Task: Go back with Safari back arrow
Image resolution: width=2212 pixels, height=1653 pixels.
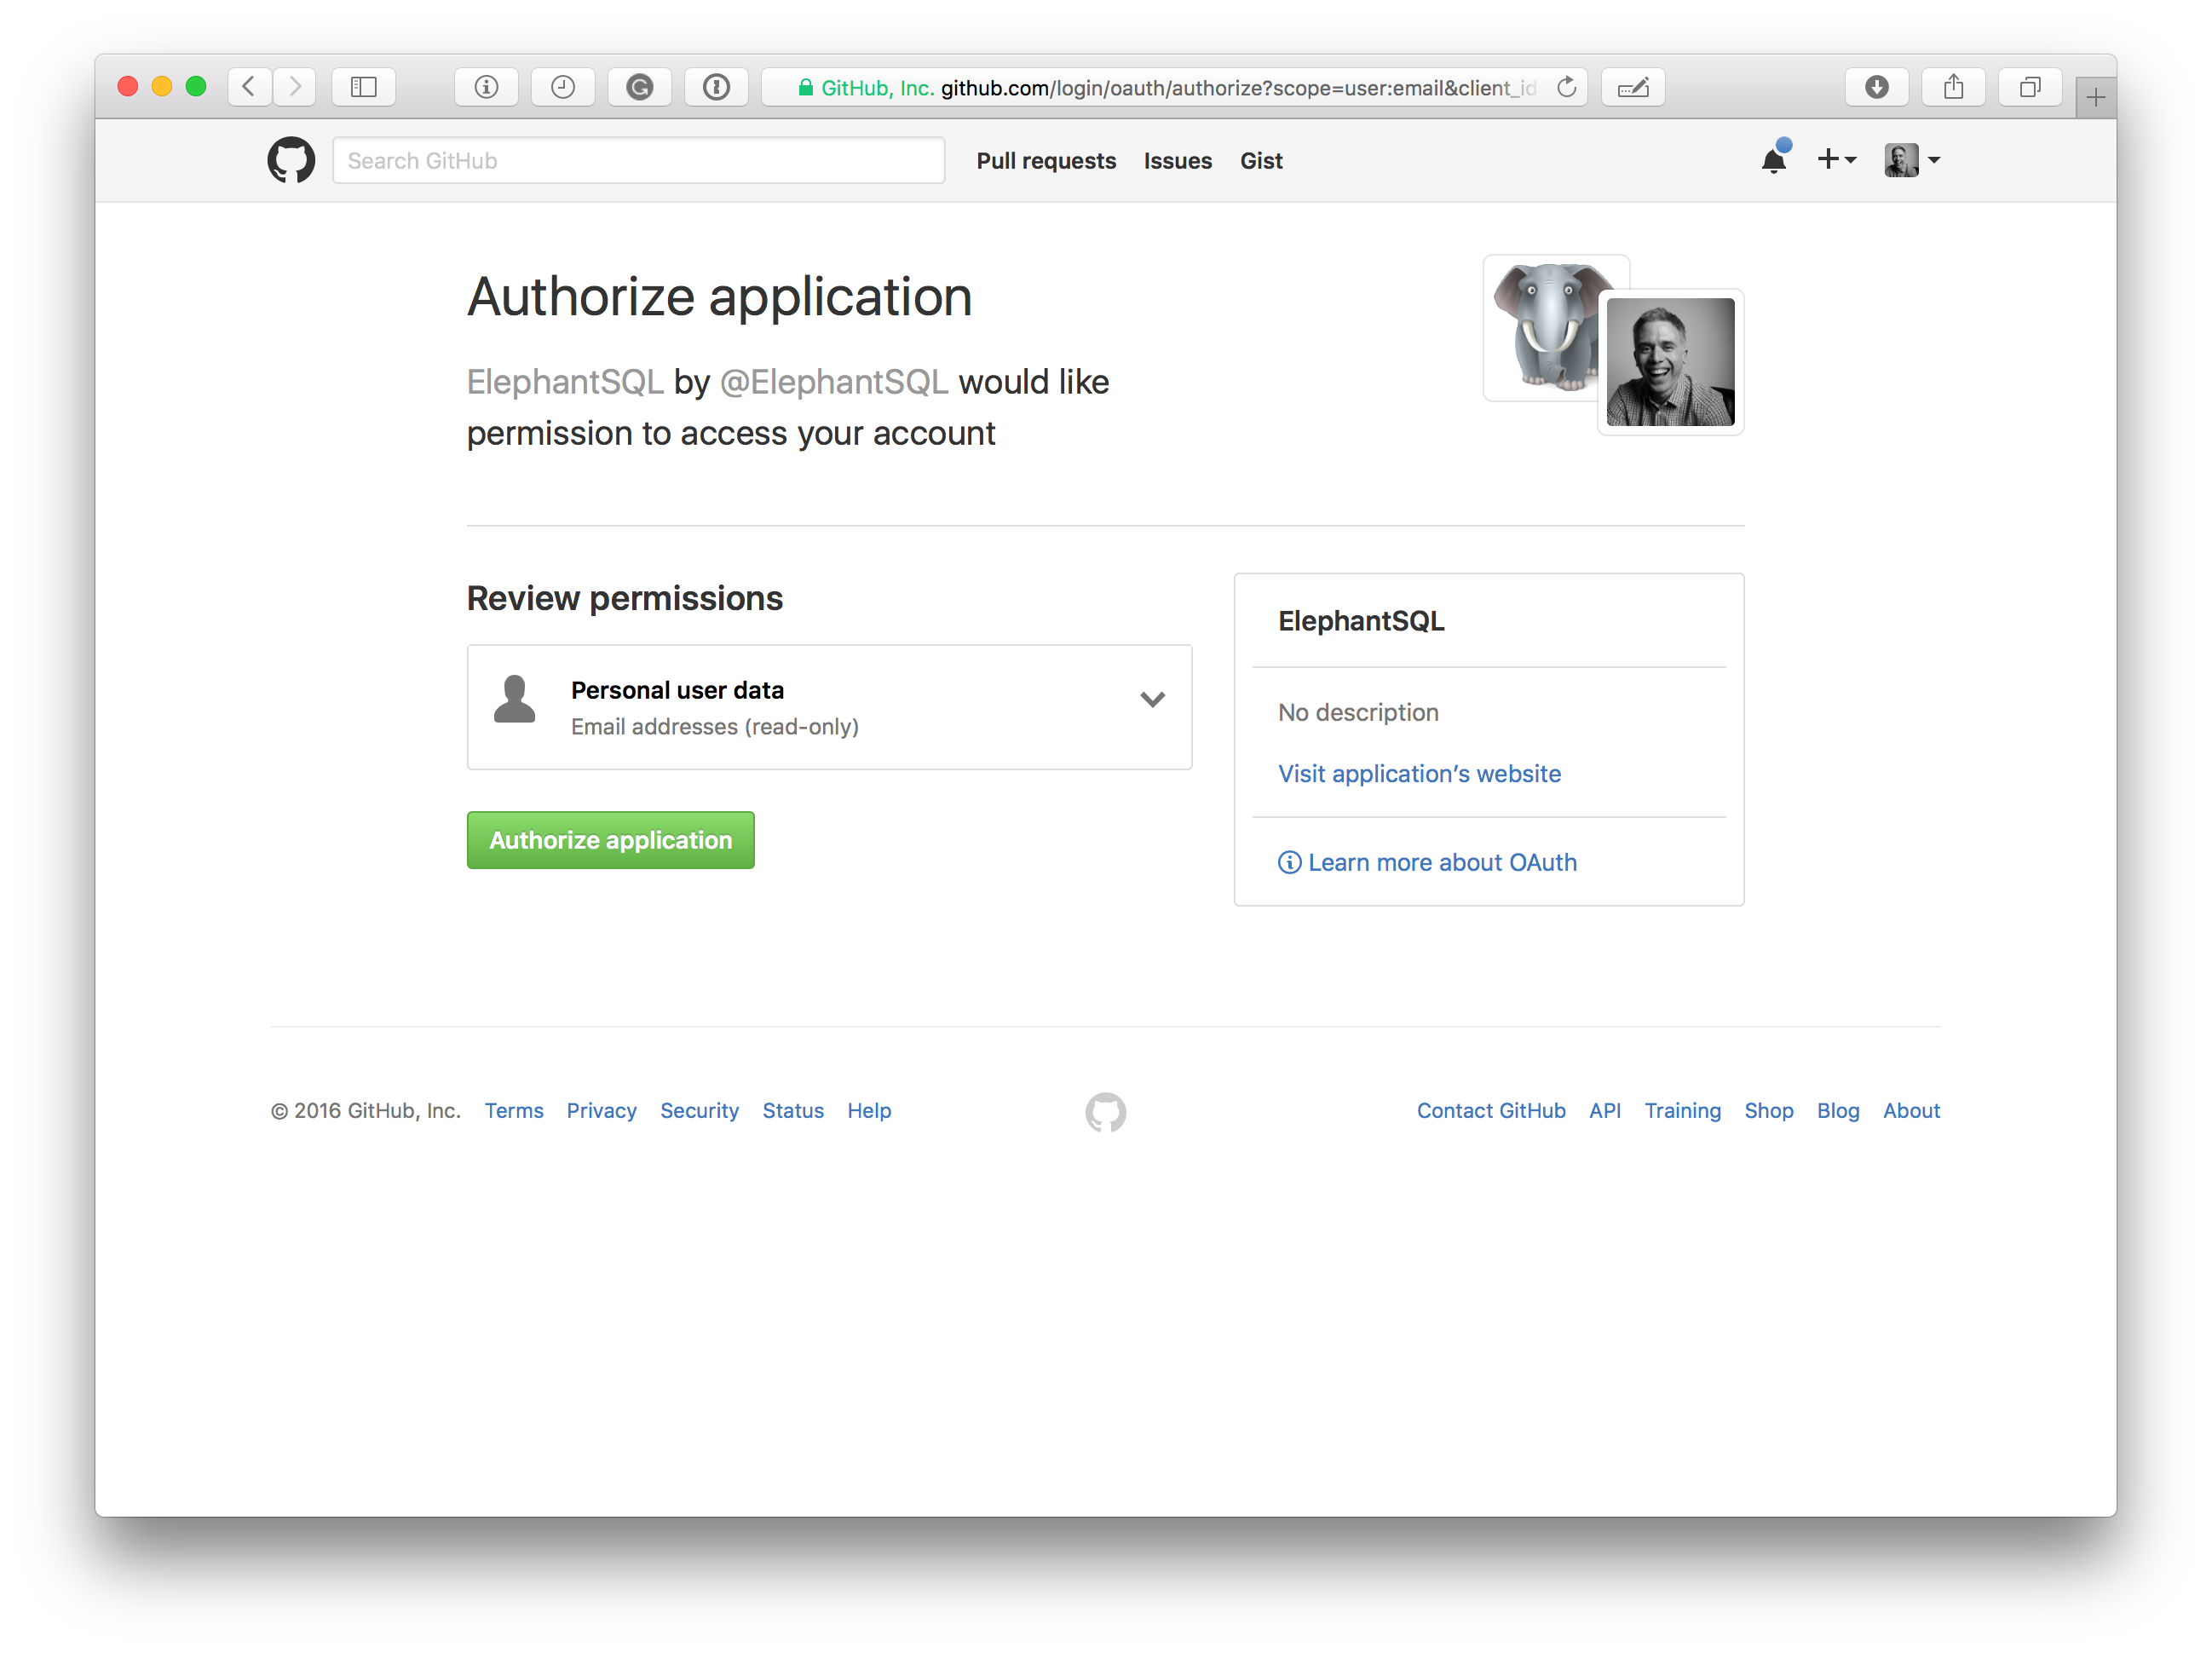Action: click(249, 87)
